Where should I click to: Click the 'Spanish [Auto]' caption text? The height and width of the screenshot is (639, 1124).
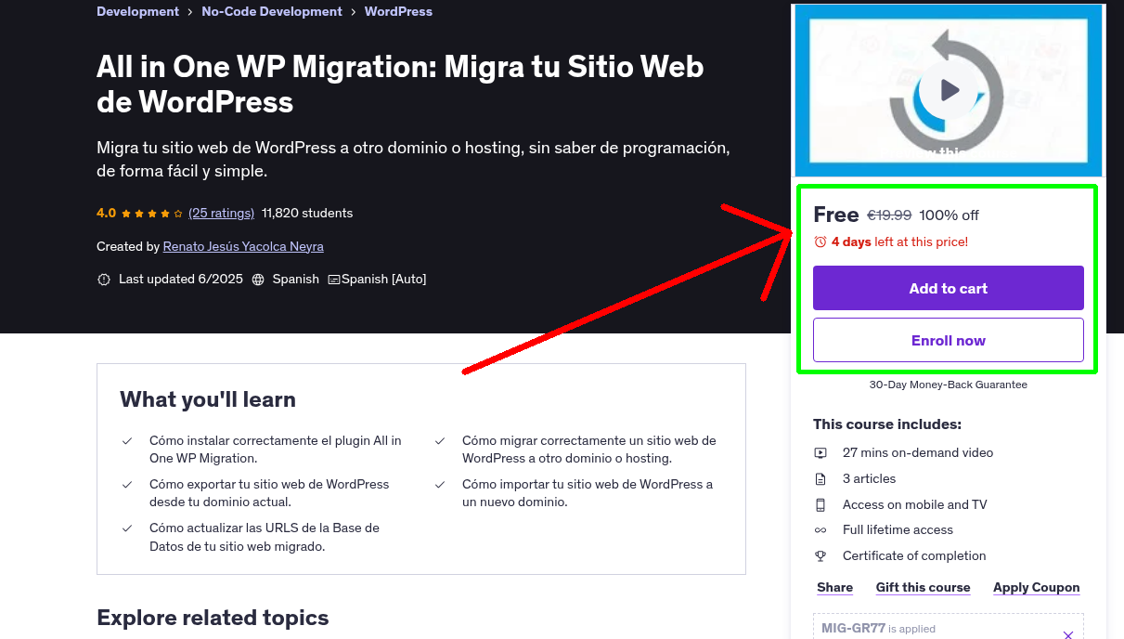click(384, 279)
